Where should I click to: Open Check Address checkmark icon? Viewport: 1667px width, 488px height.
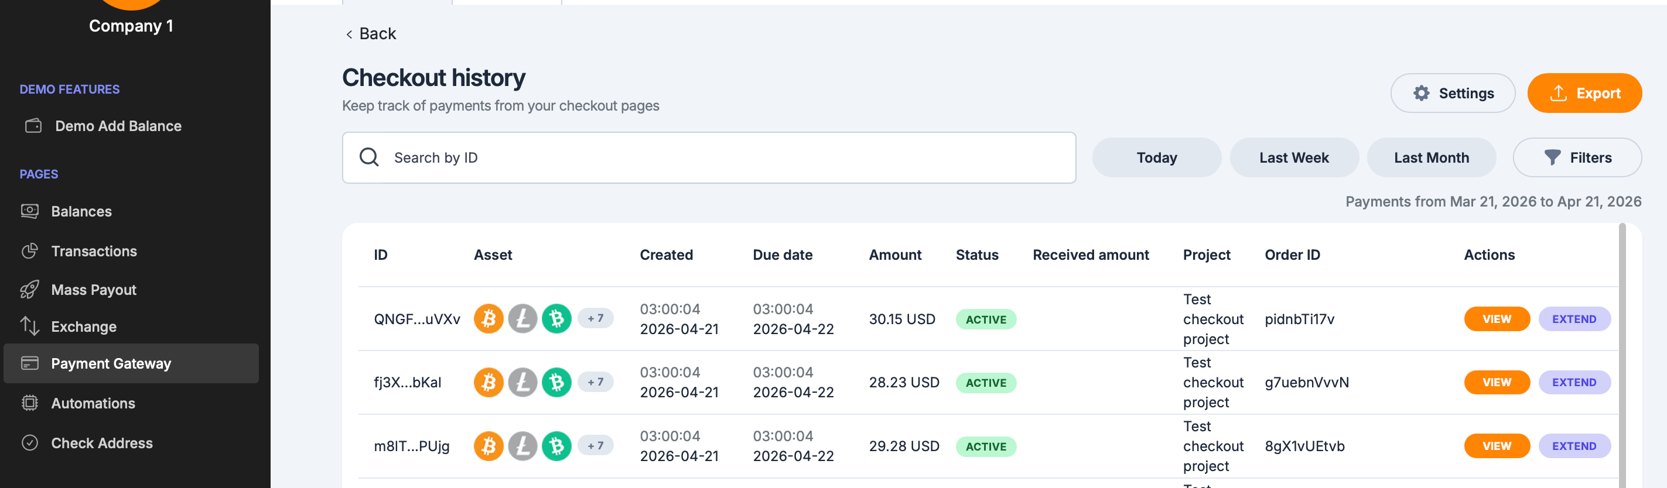tap(30, 443)
